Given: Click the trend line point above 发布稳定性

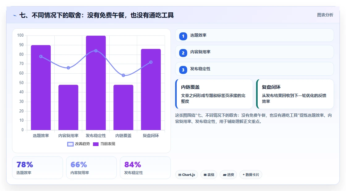Looking at the screenshot, I should click(x=96, y=51).
